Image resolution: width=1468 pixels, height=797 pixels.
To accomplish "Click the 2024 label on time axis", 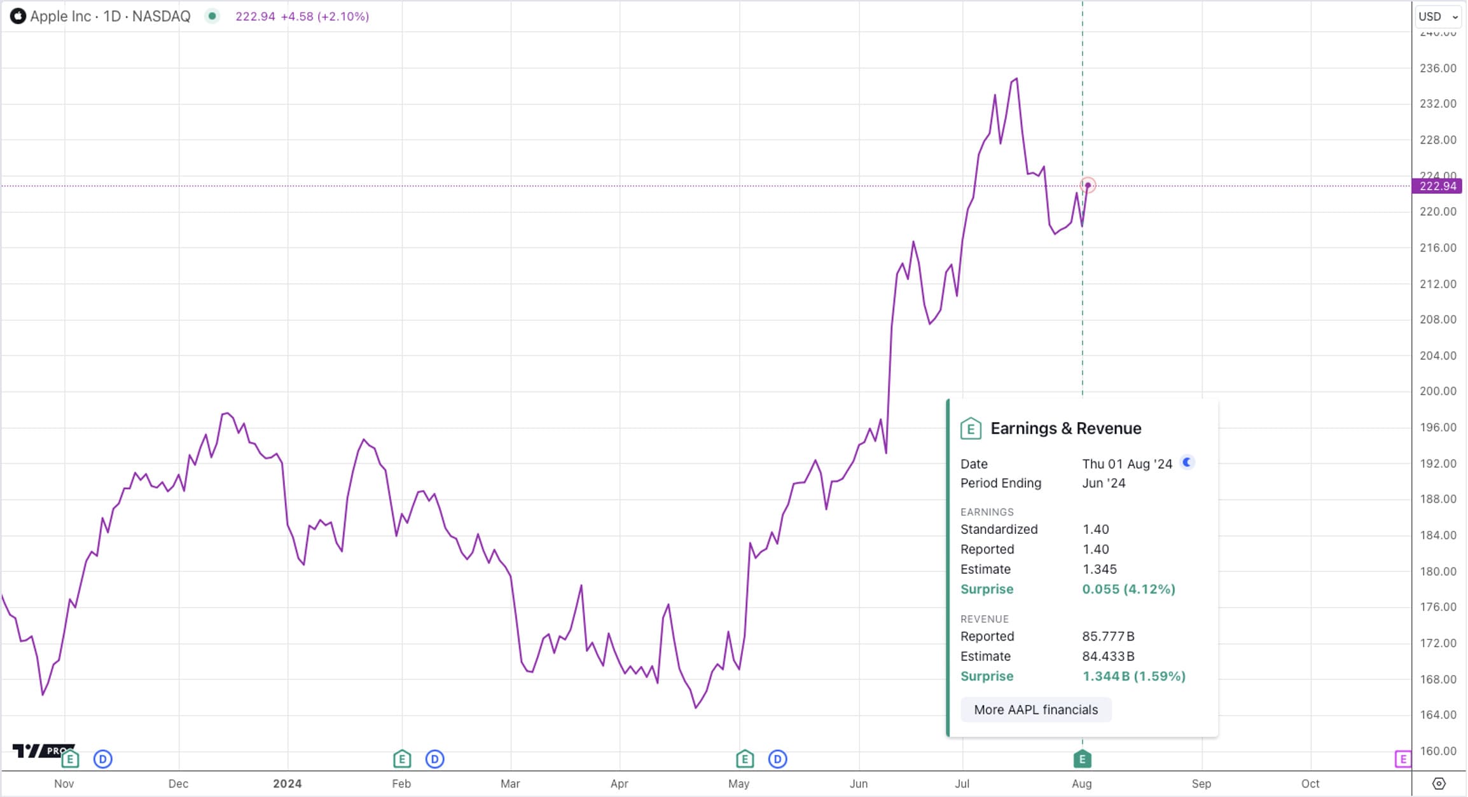I will pyautogui.click(x=287, y=784).
